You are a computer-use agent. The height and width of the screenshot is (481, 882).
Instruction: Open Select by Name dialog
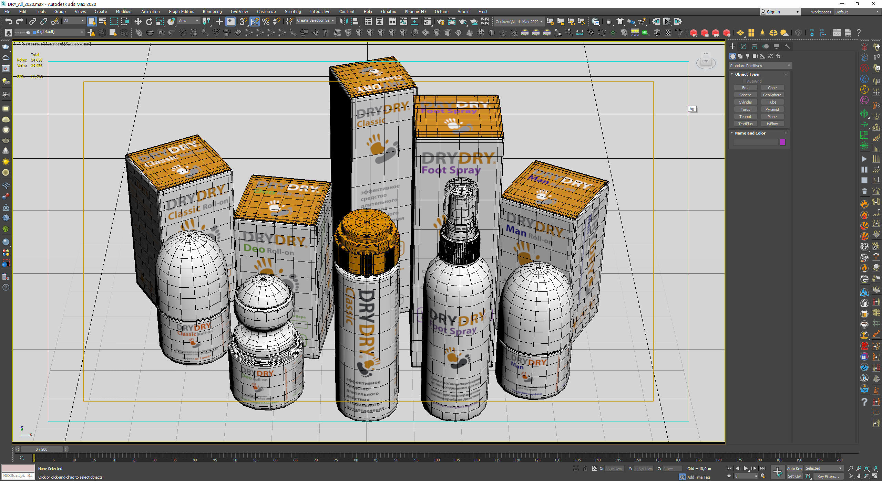coord(103,21)
